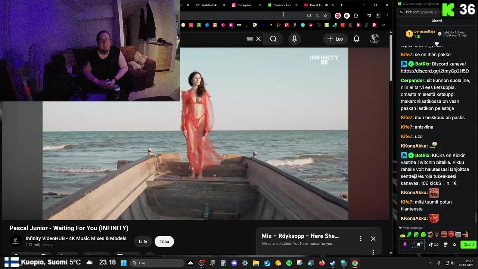Image resolution: width=478 pixels, height=269 pixels.
Task: Open the system tray volume icon
Action: 452,263
